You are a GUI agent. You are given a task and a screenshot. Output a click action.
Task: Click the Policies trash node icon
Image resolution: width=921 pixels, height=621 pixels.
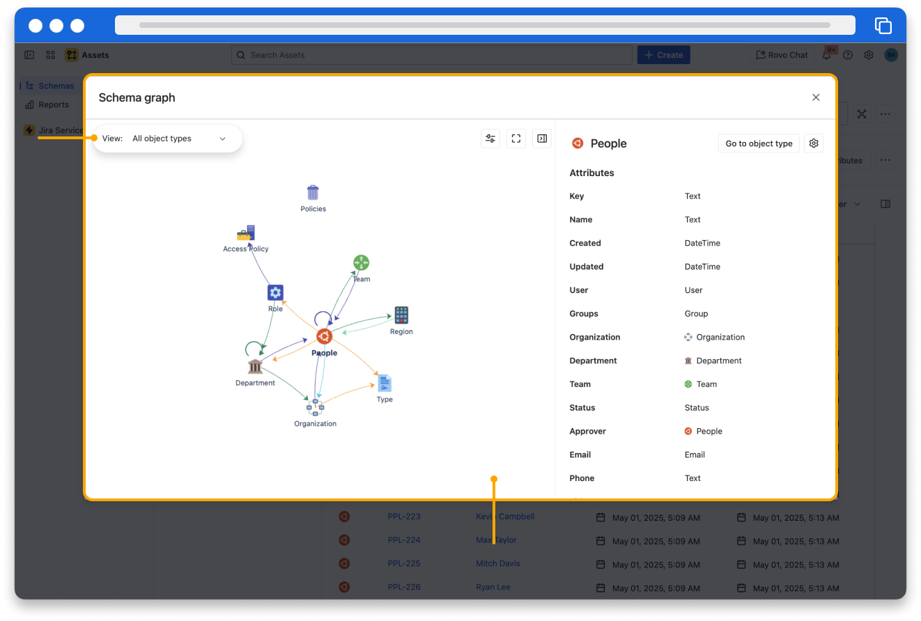(313, 193)
